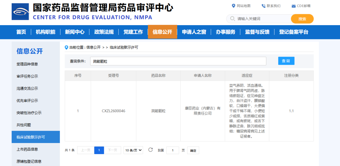Click the magnifier icon in search box
Image resolution: width=340 pixels, height=166 pixels.
click(x=232, y=19)
